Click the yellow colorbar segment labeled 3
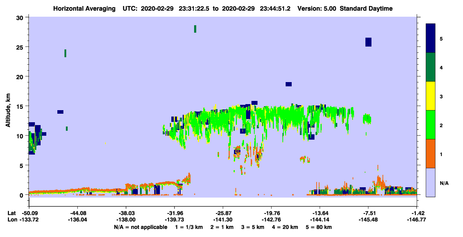Image resolution: width=463 pixels, height=237 pixels. click(431, 96)
